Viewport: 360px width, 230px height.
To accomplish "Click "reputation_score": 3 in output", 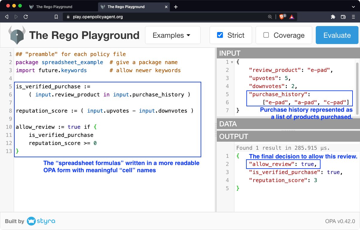I will pyautogui.click(x=283, y=180).
